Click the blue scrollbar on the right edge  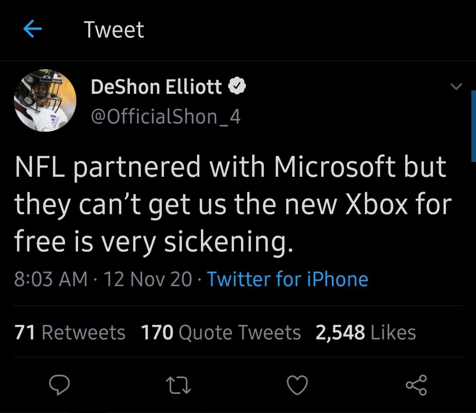[x=473, y=126]
